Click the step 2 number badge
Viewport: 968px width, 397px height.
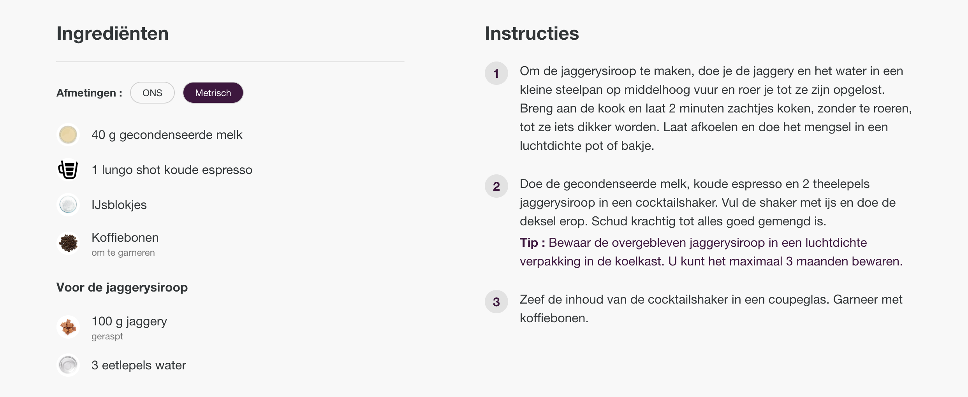tap(496, 186)
